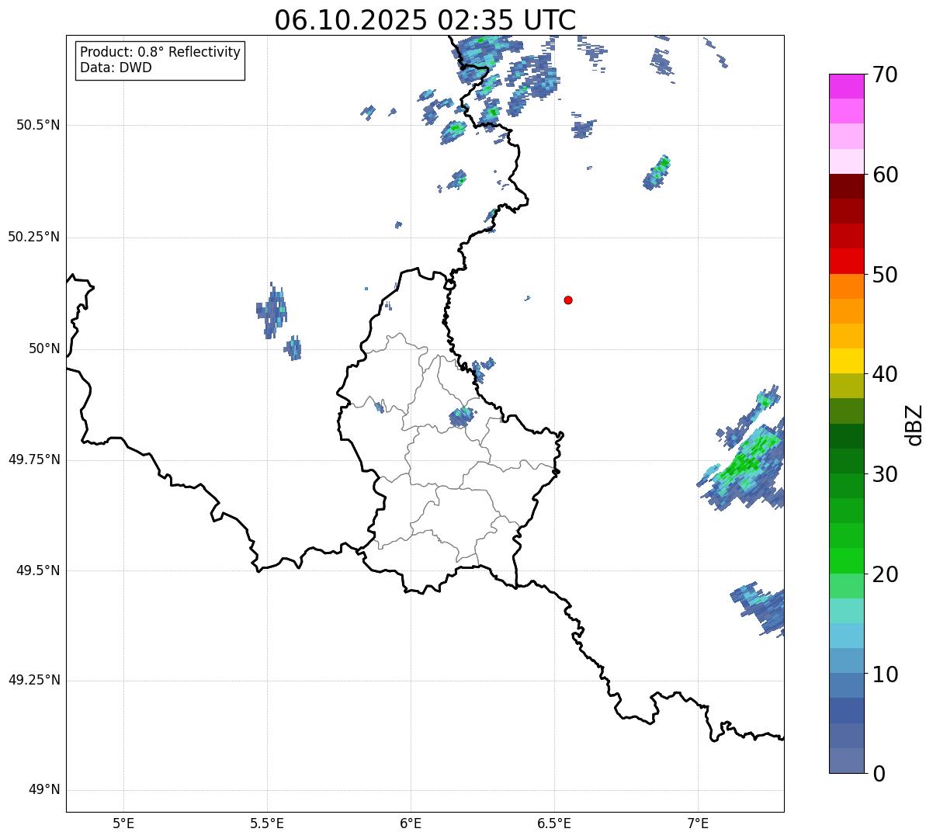Click the 6°E longitude label
Image resolution: width=933 pixels, height=839 pixels.
[x=411, y=823]
